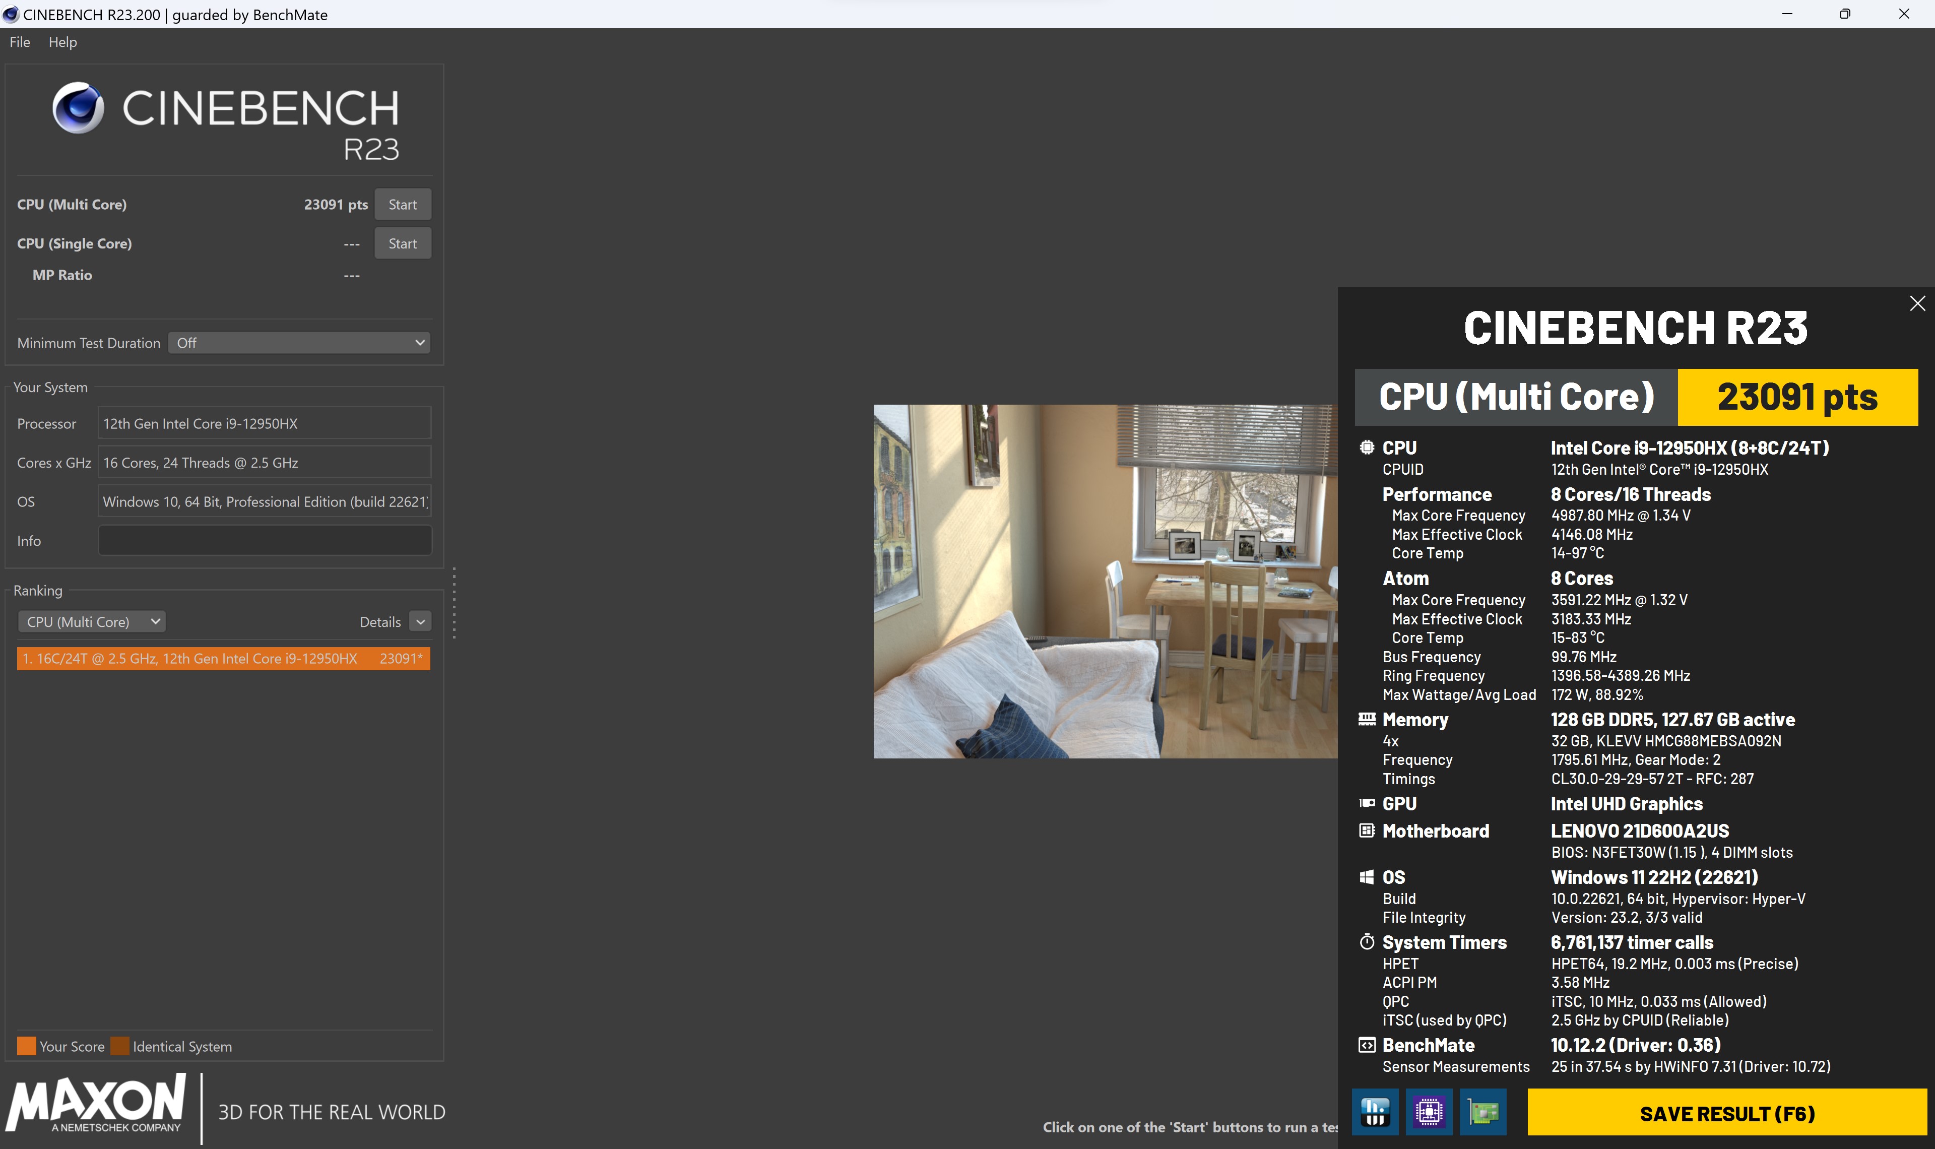Screen dimensions: 1935x1149
Task: Open the Help menu
Action: point(62,42)
